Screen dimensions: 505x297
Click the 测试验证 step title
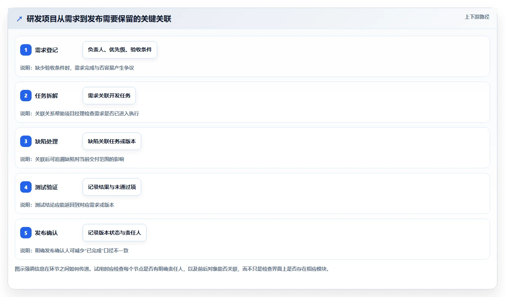(46, 187)
